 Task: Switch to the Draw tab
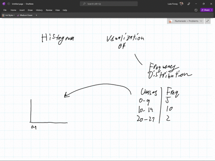tap(30, 10)
